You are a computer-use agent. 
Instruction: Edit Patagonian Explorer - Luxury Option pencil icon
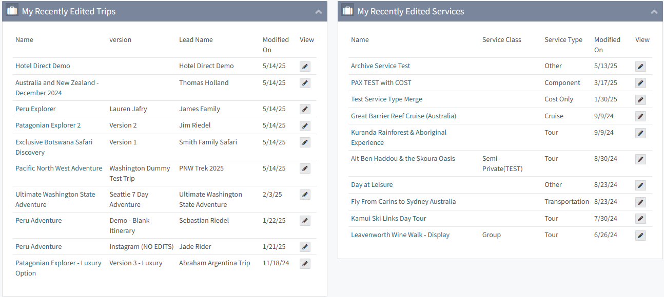pyautogui.click(x=305, y=264)
